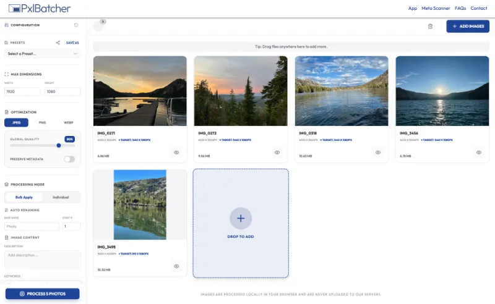Click the Drop to Add dropzone
This screenshot has width=495, height=304.
[241, 223]
